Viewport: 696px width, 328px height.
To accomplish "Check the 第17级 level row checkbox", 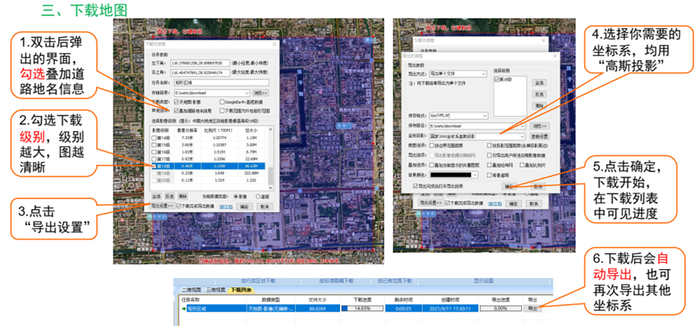I will pos(154,159).
